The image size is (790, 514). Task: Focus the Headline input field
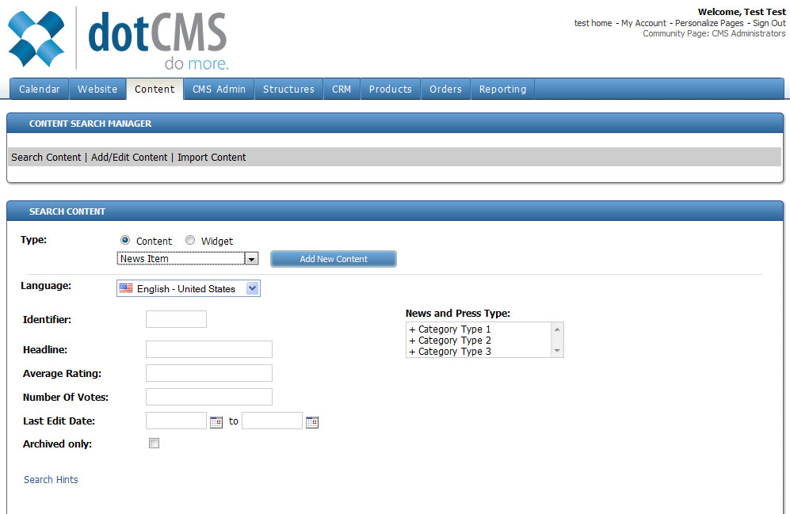click(209, 349)
